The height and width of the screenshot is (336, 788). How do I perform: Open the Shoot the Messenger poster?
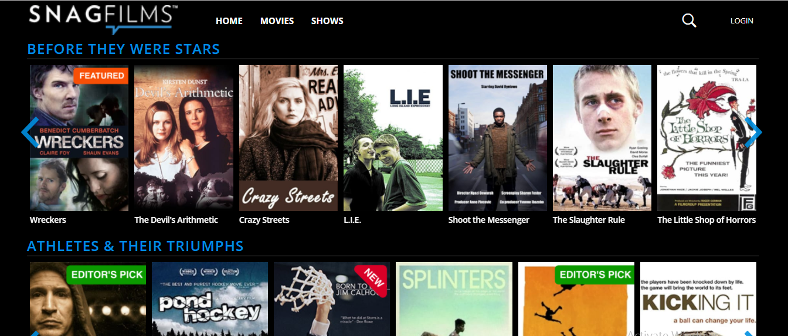pyautogui.click(x=498, y=138)
